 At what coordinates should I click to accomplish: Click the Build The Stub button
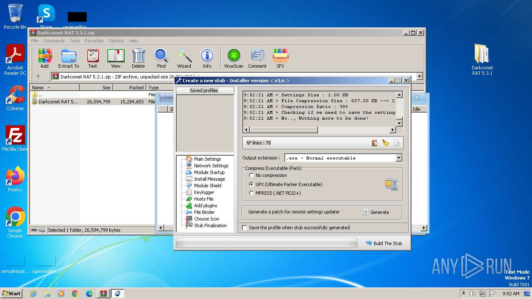(384, 243)
